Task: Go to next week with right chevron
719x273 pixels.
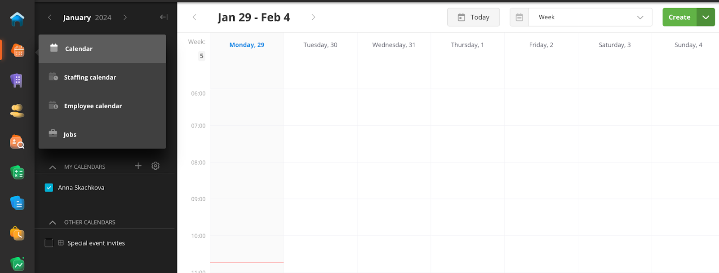Action: point(313,17)
